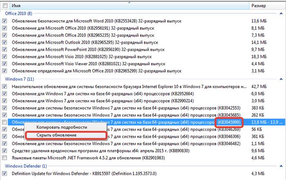This screenshot has height=180, width=286.
Task: Choose Копировать подробности from context menu
Action: [x=62, y=127]
